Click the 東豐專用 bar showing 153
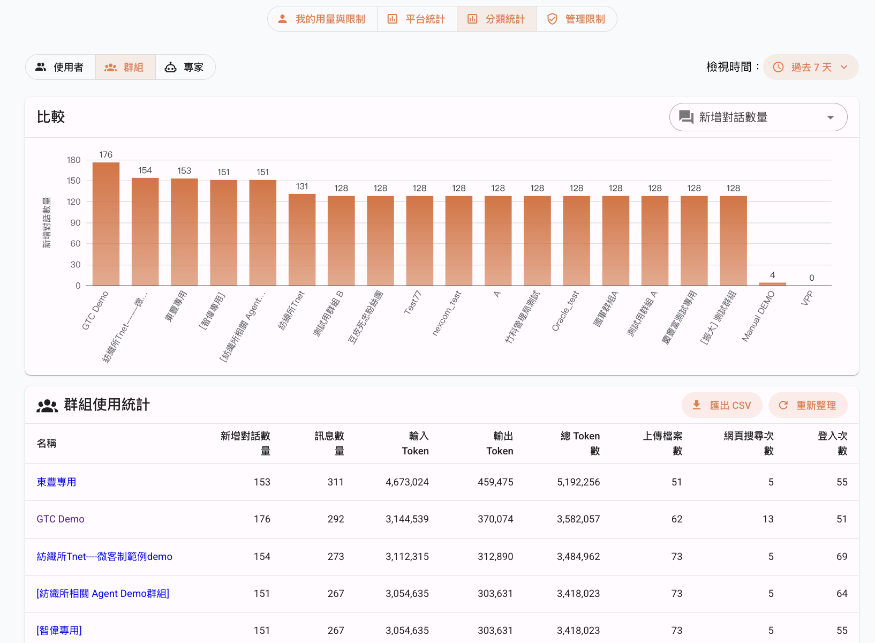The width and height of the screenshot is (875, 643). pyautogui.click(x=184, y=232)
